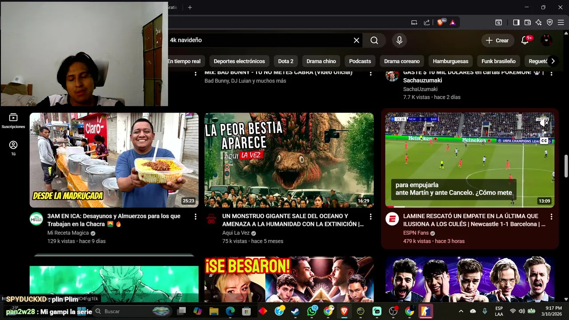Select the Deportes electrónicos chip
The width and height of the screenshot is (569, 320).
(x=239, y=61)
